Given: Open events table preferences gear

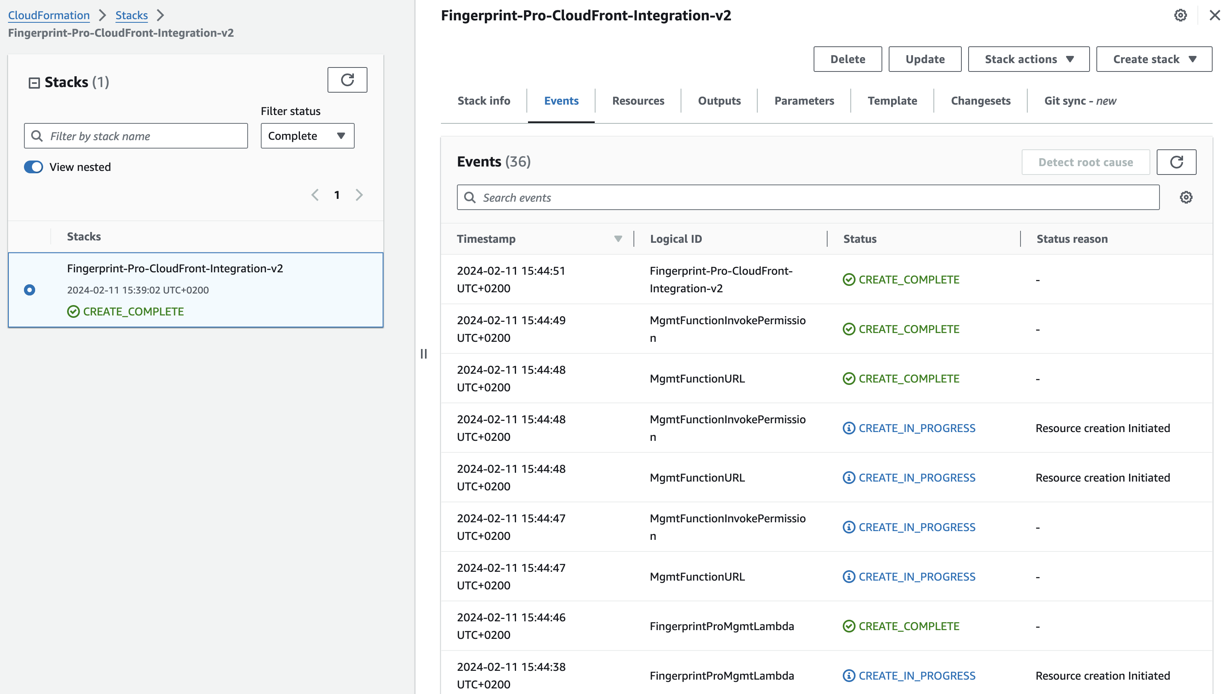Looking at the screenshot, I should pyautogui.click(x=1186, y=197).
